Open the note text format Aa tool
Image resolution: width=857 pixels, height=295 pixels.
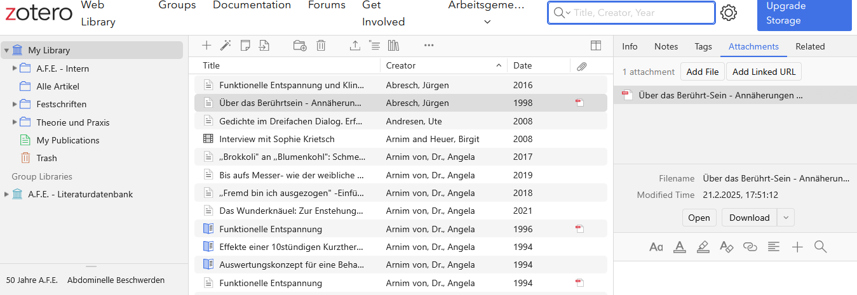coord(656,247)
